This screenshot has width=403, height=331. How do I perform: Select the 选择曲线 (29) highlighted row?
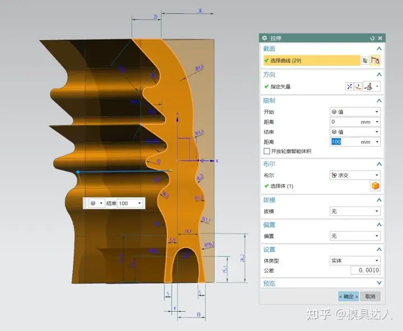[312, 60]
